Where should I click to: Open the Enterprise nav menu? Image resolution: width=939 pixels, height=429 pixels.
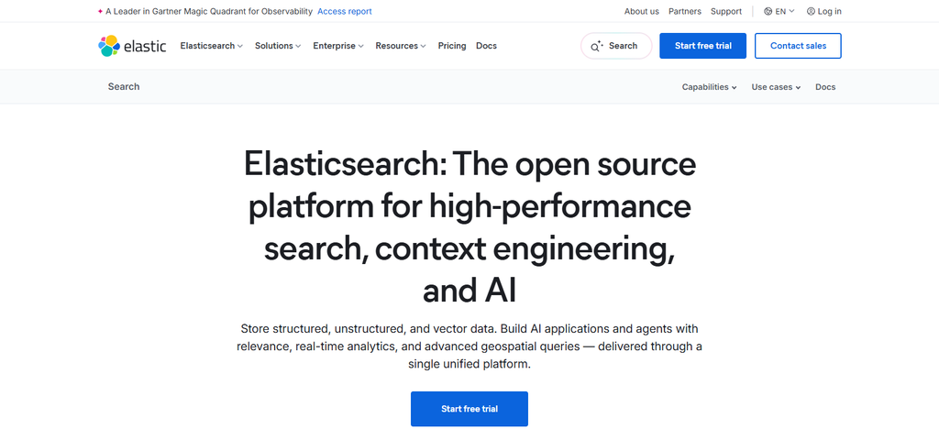[338, 46]
